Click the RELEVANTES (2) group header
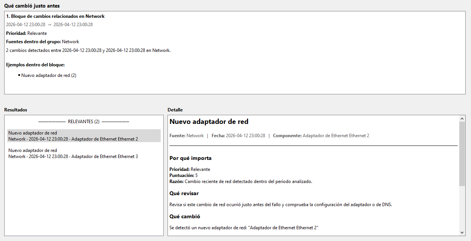The height and width of the screenshot is (241, 471). point(84,122)
